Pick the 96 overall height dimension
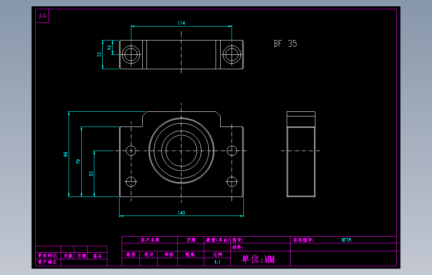432x275 pixels. tap(66, 154)
